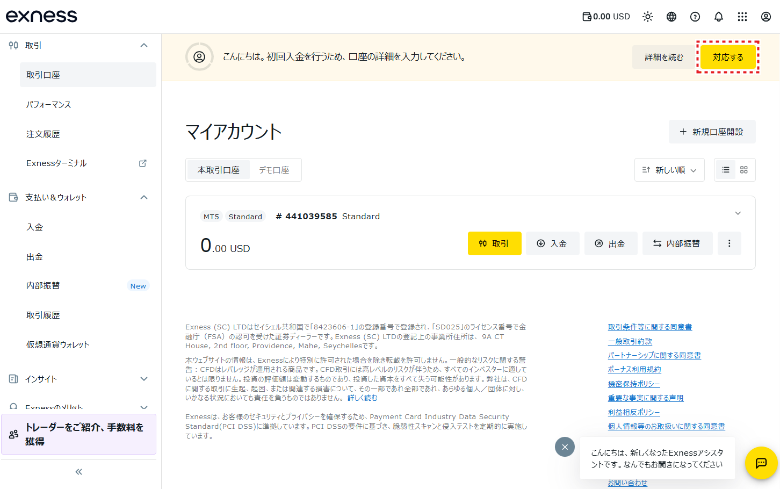The width and height of the screenshot is (780, 489).
Task: Open external link icon beside Exnessターミナル
Action: 143,163
